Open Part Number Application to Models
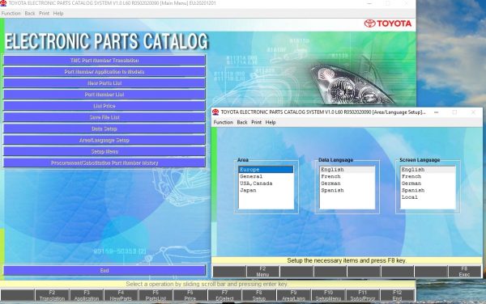 click(x=104, y=72)
